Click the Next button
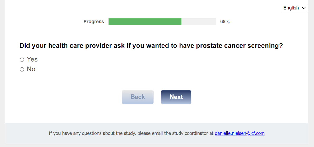Screen dimensions: 314x147 pyautogui.click(x=176, y=97)
